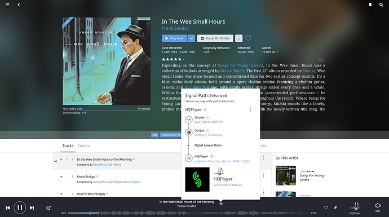Open Frank Sinatra artist link
Viewport: 389px width, 217px height.
pos(175,28)
